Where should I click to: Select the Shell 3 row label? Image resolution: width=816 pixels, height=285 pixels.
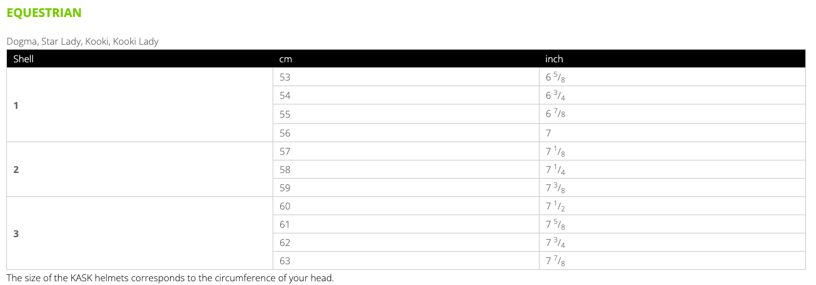tap(16, 233)
